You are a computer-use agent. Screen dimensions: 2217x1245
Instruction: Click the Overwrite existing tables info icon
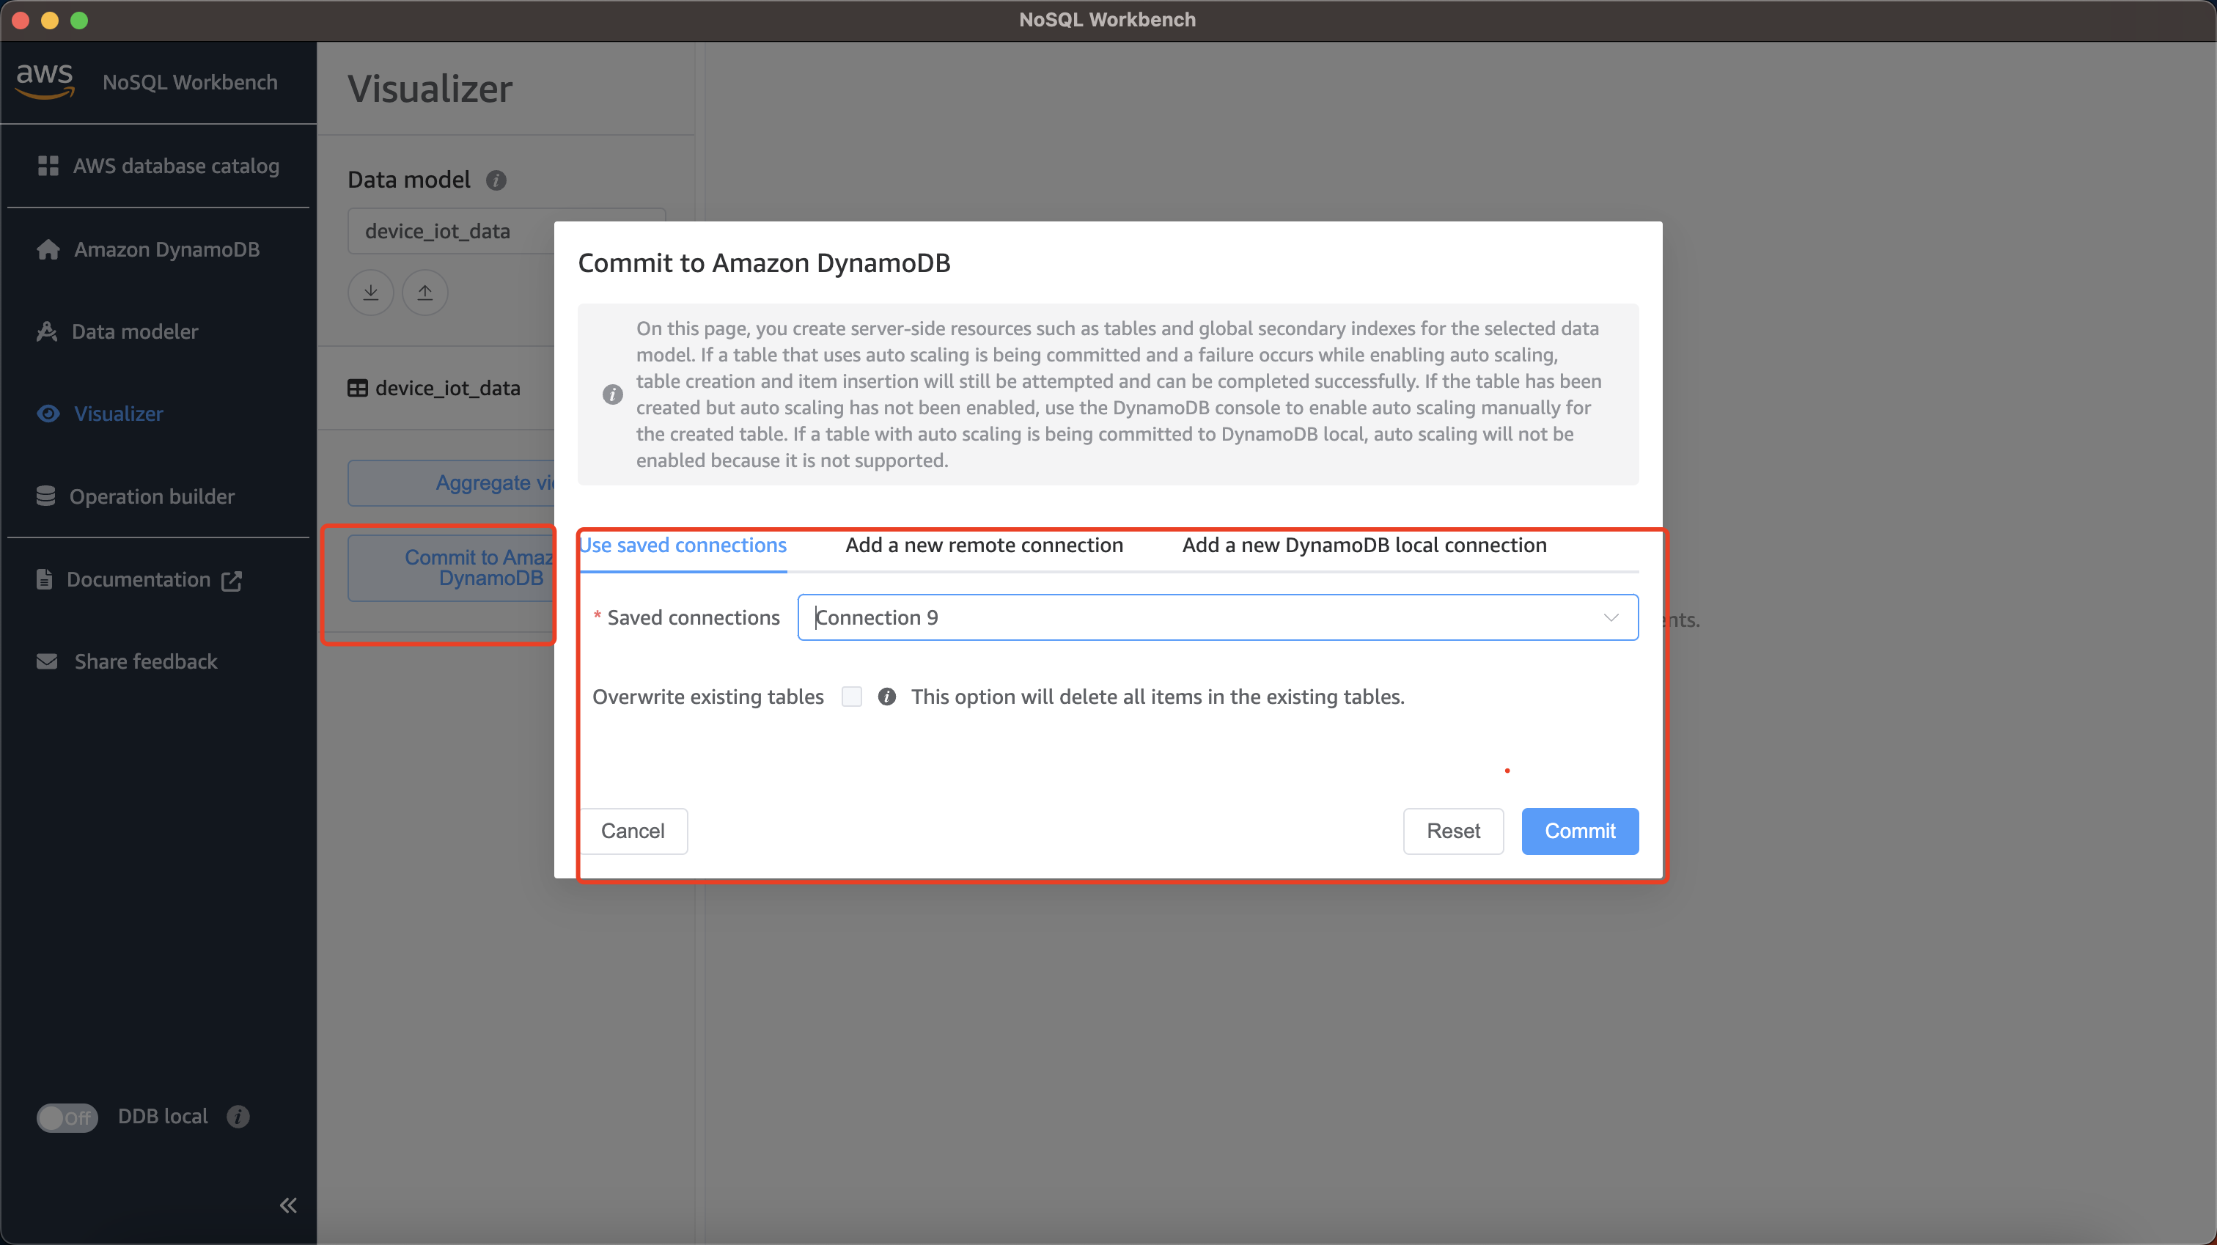click(886, 697)
